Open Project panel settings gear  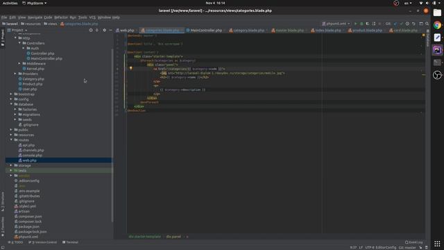click(104, 30)
